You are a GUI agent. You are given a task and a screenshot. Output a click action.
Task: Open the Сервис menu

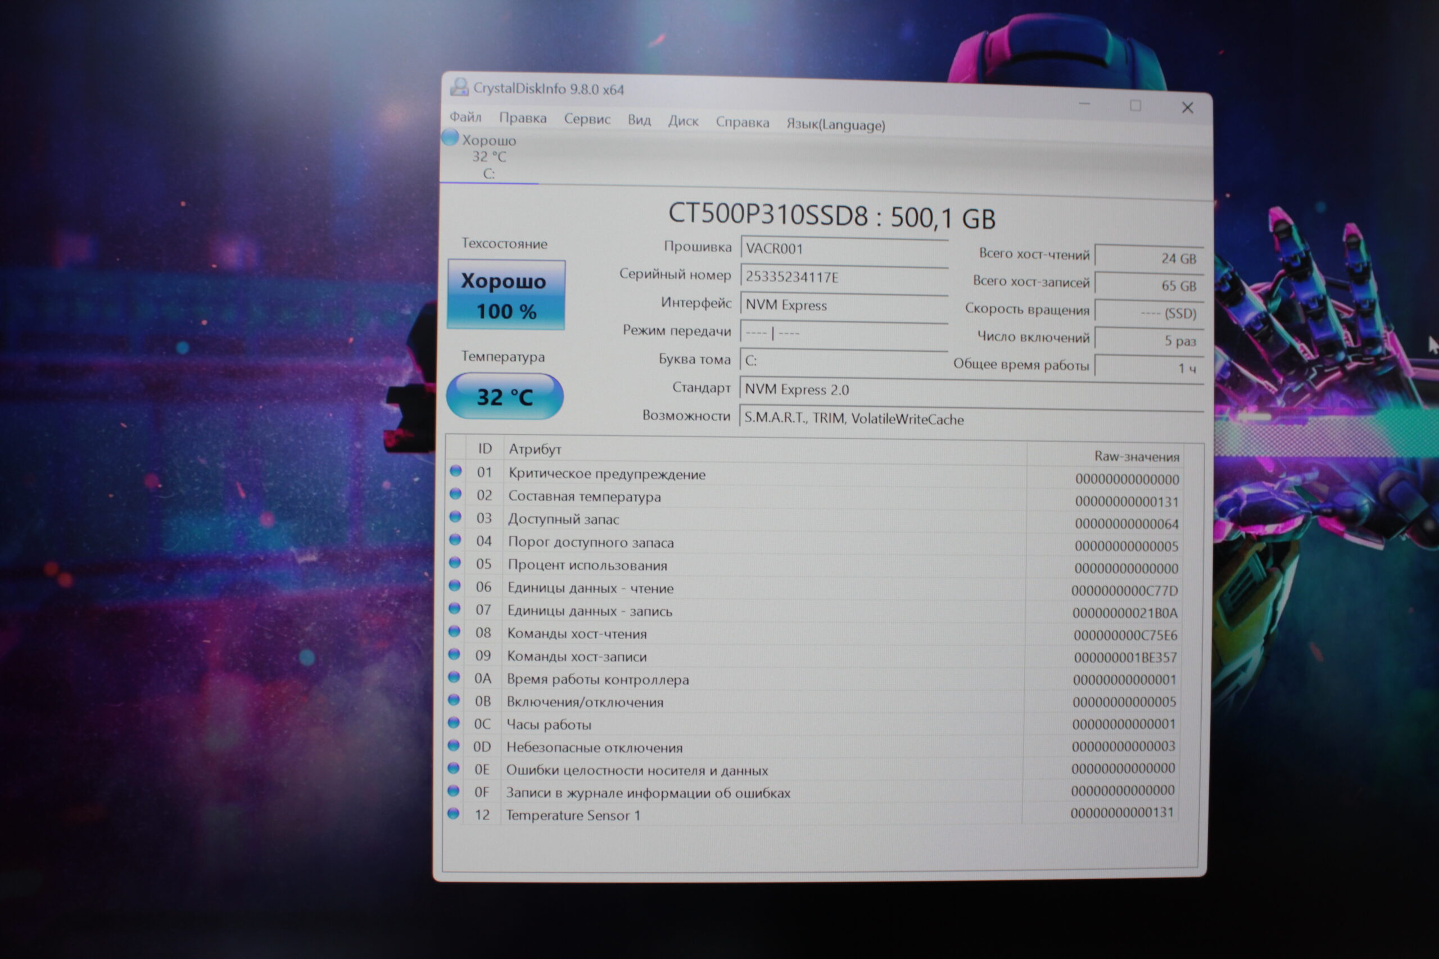(587, 119)
